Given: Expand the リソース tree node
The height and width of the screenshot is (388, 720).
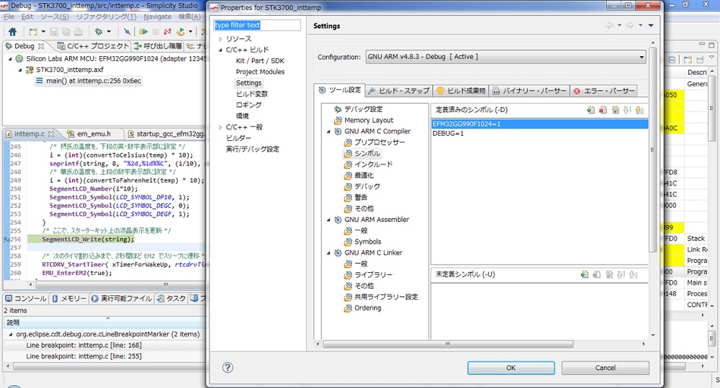Looking at the screenshot, I should point(220,39).
